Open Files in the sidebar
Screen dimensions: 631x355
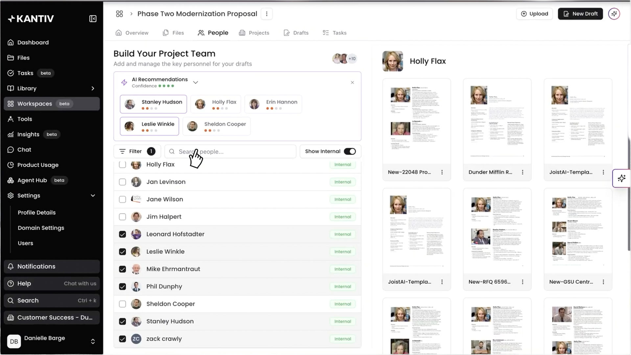[52, 58]
